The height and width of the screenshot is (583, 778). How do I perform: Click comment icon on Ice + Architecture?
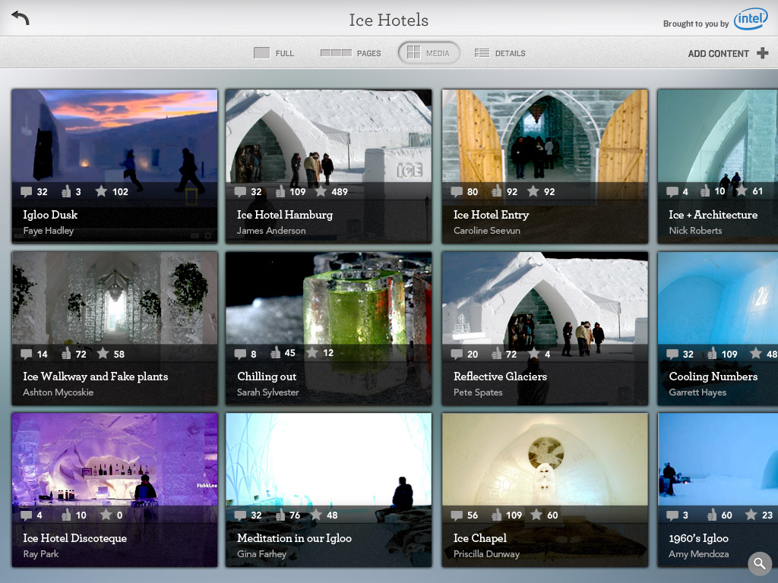coord(672,191)
